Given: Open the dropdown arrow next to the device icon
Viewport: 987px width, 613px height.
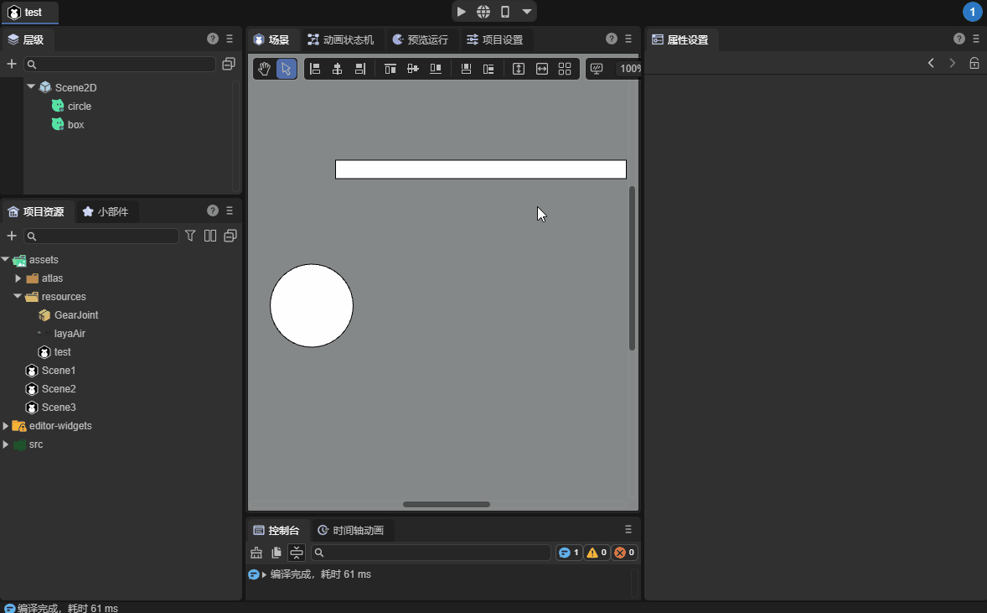Looking at the screenshot, I should click(526, 12).
